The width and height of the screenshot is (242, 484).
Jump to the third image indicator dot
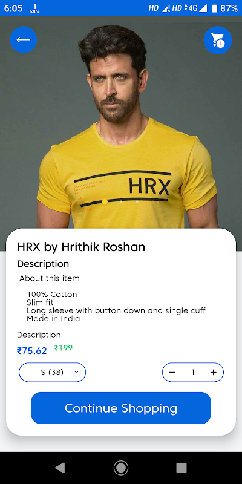tap(137, 201)
